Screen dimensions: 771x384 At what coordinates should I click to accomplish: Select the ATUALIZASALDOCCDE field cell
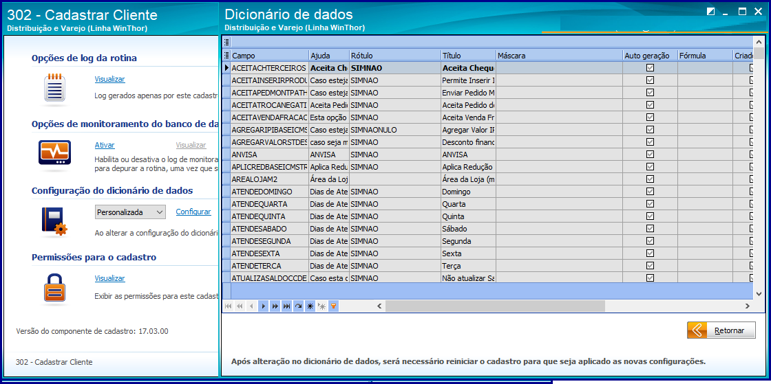click(x=269, y=278)
